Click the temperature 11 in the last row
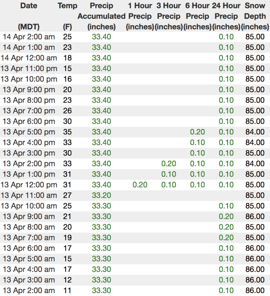Viewport: 270px width, 296px height. pos(67,291)
